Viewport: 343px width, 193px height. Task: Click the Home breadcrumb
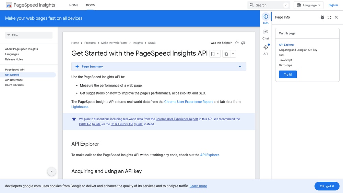75,43
